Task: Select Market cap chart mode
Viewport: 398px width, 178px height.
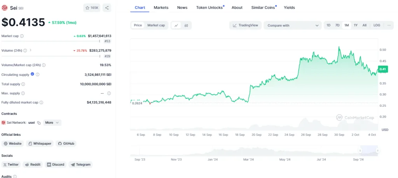Action: tap(156, 25)
